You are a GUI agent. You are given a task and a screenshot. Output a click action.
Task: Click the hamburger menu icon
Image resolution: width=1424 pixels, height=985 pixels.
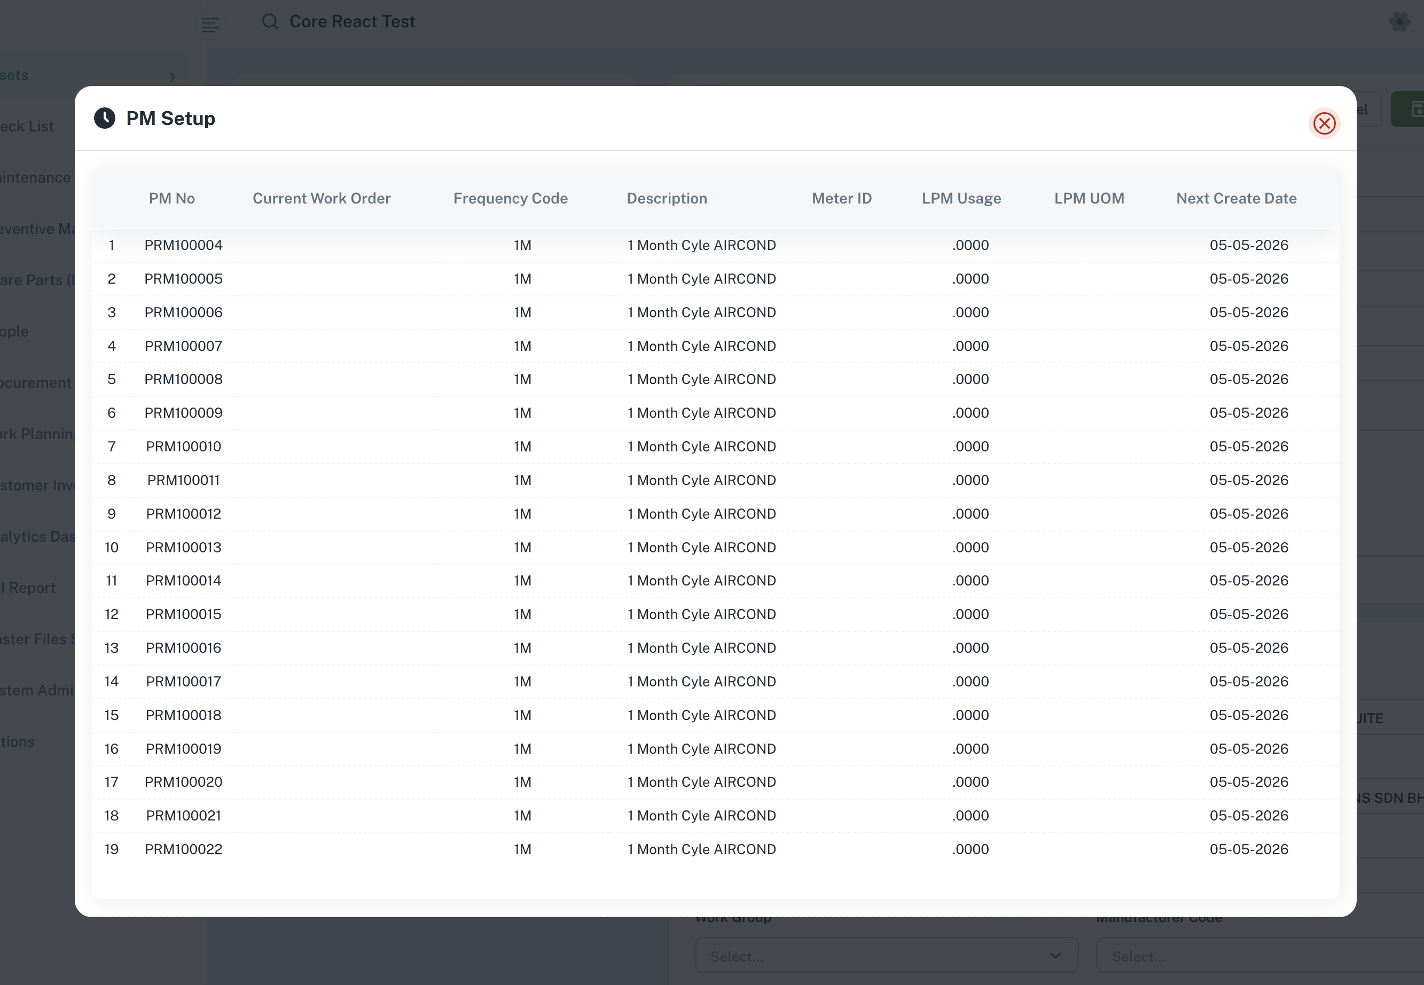(x=210, y=25)
